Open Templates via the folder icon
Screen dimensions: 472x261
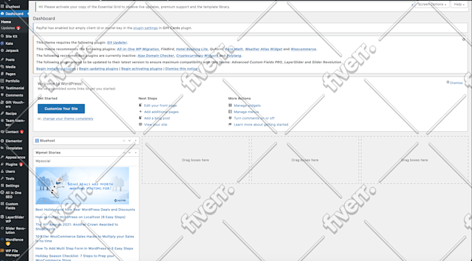[2, 148]
